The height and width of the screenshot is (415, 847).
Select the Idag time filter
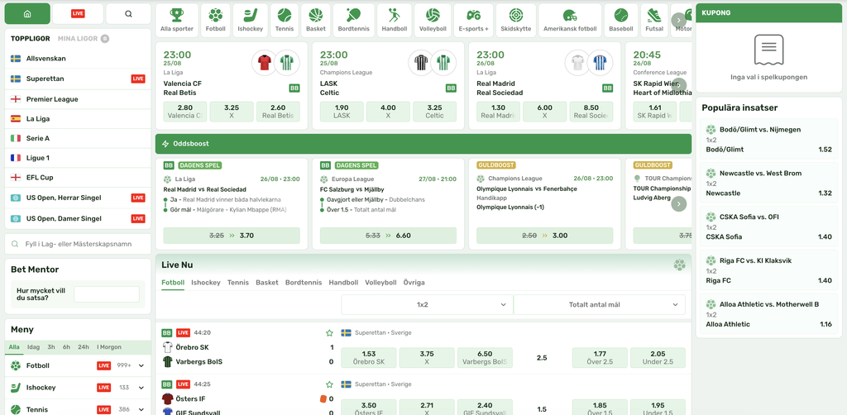point(33,347)
